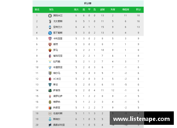
Task: Click the 积分榜 standings title tab
Action: pyautogui.click(x=88, y=3)
